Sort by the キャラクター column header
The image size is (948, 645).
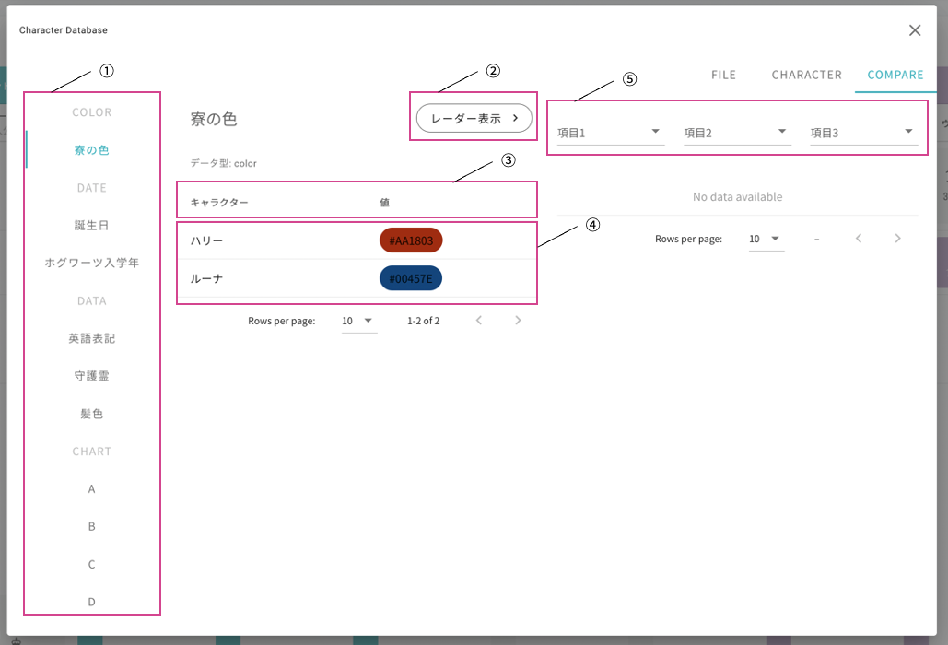[219, 203]
